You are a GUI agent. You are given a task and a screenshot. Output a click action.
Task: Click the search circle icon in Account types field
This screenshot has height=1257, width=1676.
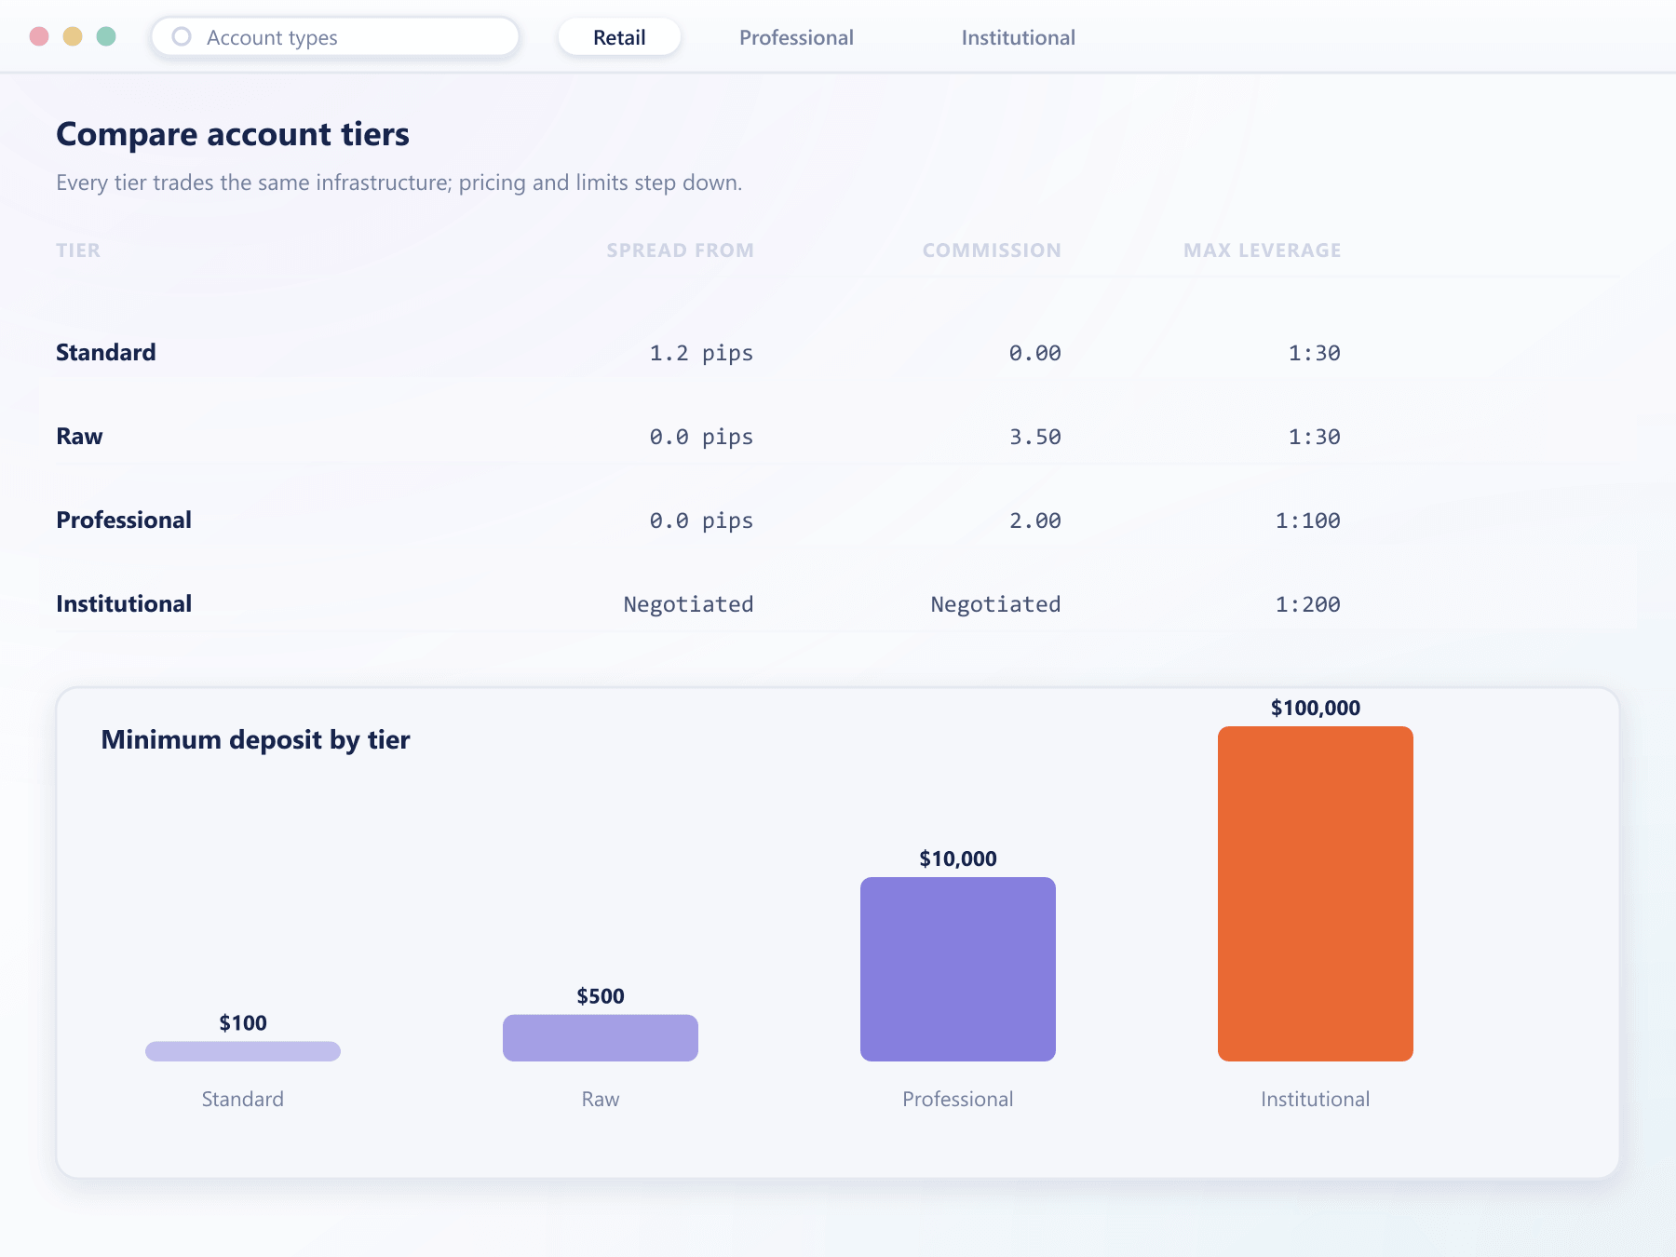click(182, 36)
